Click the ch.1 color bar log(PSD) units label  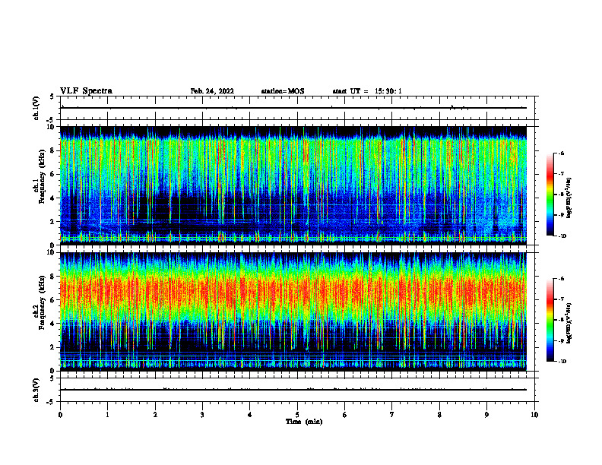(x=570, y=198)
